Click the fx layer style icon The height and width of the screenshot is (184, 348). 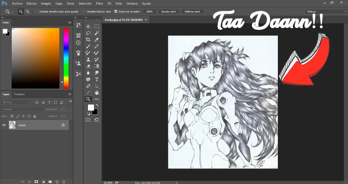(29, 182)
